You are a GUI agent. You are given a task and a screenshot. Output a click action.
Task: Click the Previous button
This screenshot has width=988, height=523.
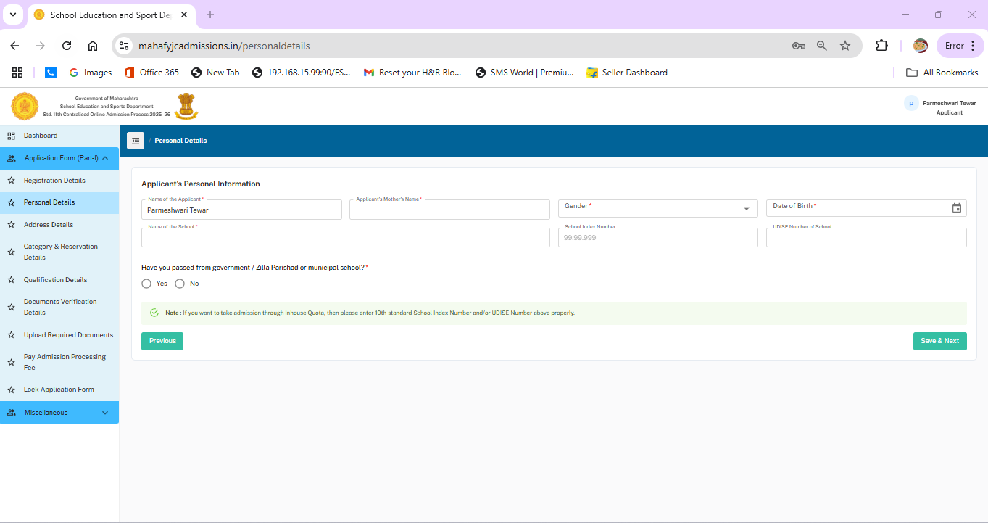click(162, 341)
